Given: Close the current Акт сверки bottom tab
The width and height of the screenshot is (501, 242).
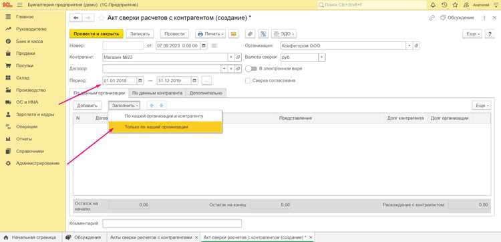Looking at the screenshot, I should pos(310,237).
